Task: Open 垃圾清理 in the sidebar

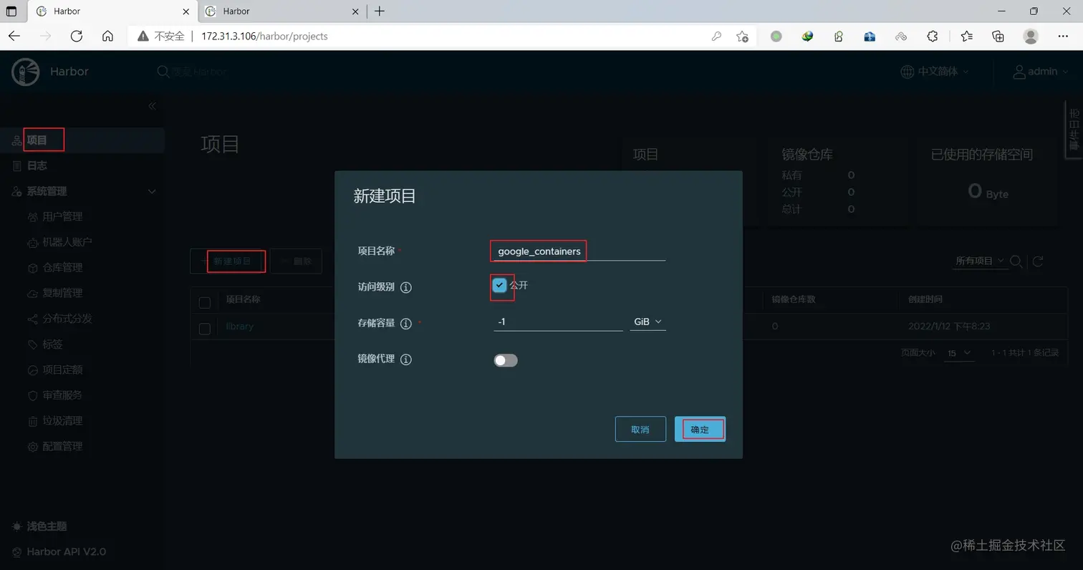Action: pos(62,421)
